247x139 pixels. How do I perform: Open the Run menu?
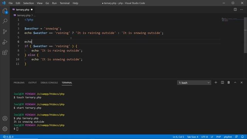(54, 3)
